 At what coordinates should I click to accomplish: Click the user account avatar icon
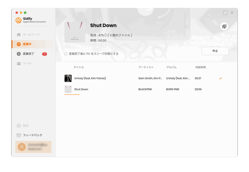[x=22, y=147]
